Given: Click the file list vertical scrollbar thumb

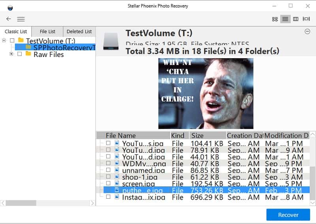Looking at the screenshot, I should pos(312,183).
